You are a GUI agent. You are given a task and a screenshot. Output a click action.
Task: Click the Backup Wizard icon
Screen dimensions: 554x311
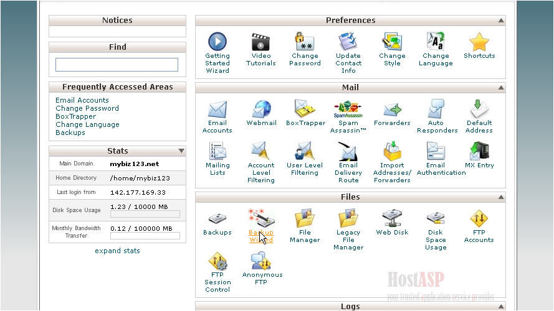point(261,218)
